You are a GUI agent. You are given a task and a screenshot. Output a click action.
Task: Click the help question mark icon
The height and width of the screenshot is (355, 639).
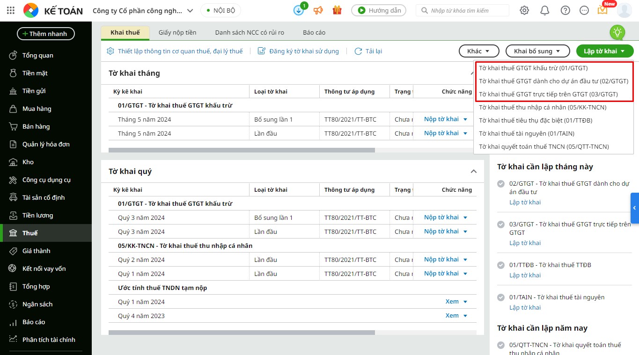pos(566,10)
